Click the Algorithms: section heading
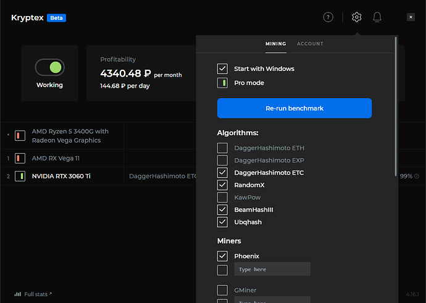 [x=238, y=133]
